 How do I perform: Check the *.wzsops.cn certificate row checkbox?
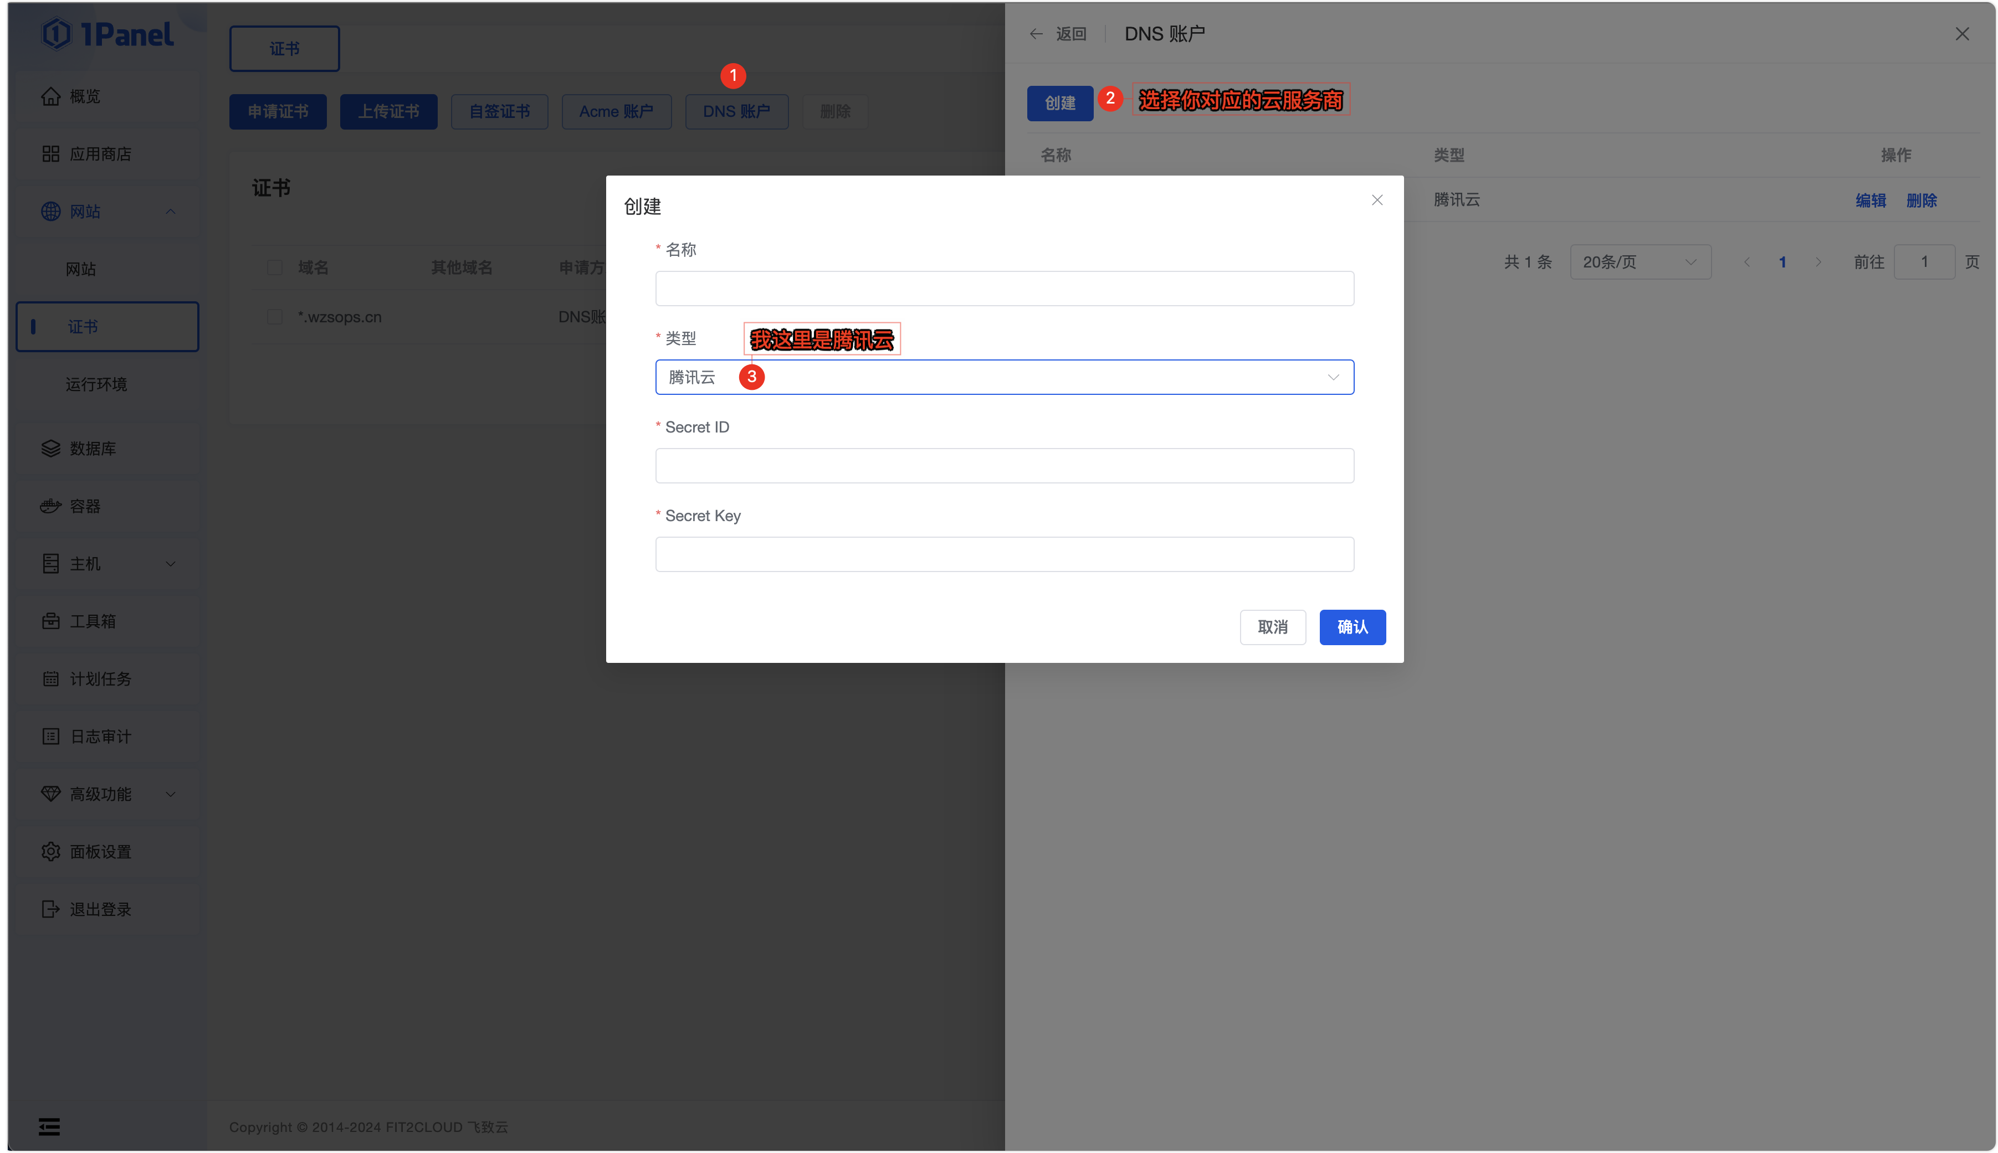pyautogui.click(x=275, y=317)
